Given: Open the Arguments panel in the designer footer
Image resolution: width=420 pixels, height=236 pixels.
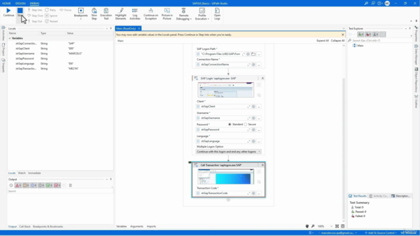Looking at the screenshot, I should [x=136, y=226].
